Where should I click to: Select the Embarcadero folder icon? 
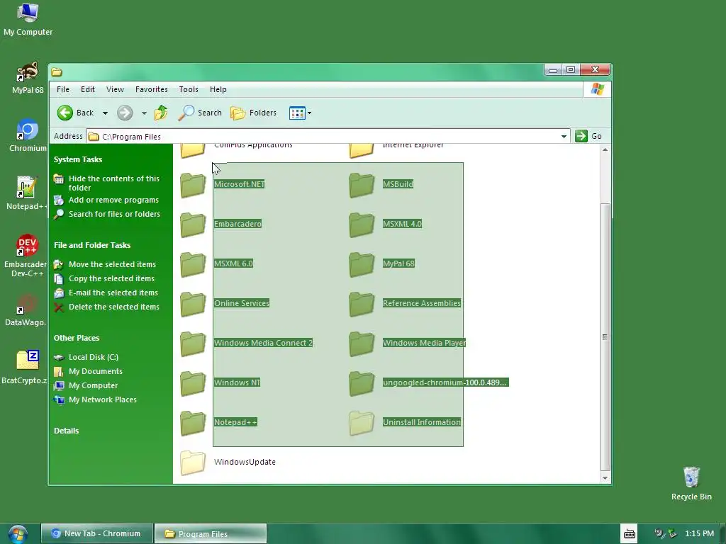pyautogui.click(x=193, y=225)
